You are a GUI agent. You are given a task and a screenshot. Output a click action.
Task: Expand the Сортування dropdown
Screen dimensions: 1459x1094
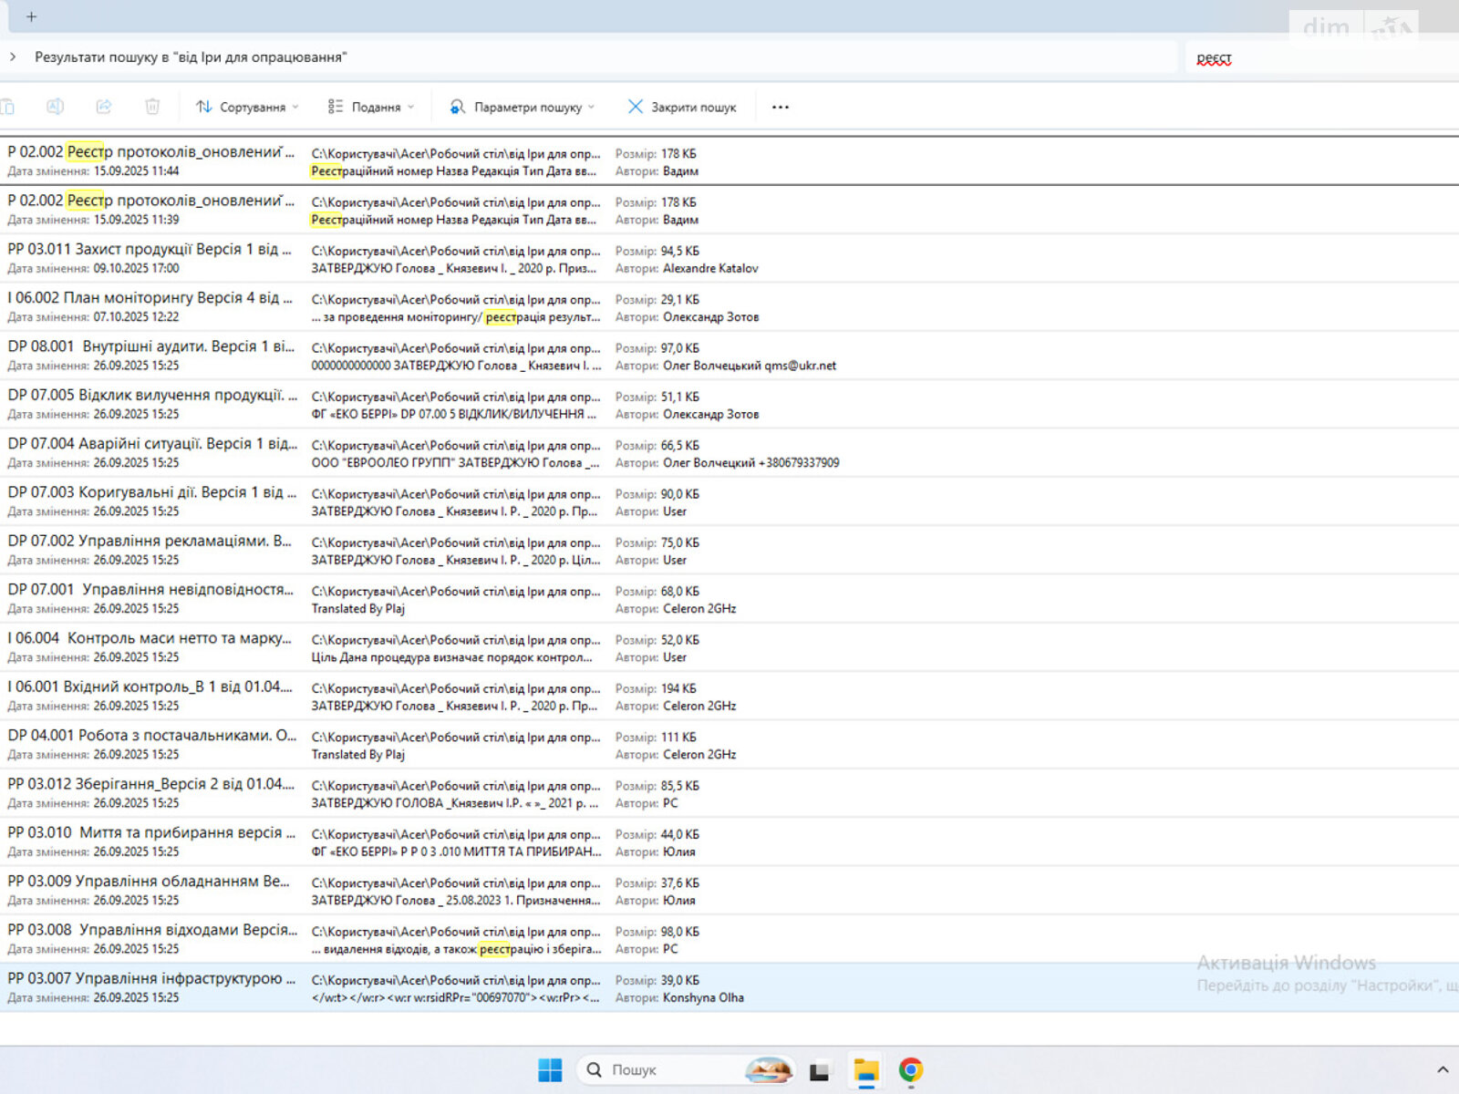point(247,107)
